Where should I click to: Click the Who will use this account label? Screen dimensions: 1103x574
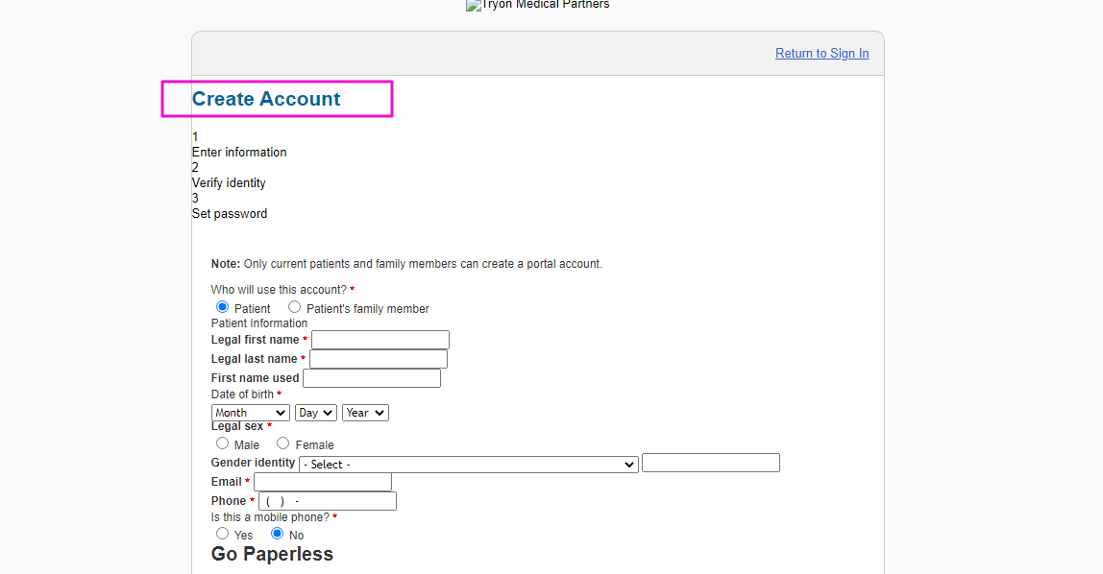click(280, 290)
